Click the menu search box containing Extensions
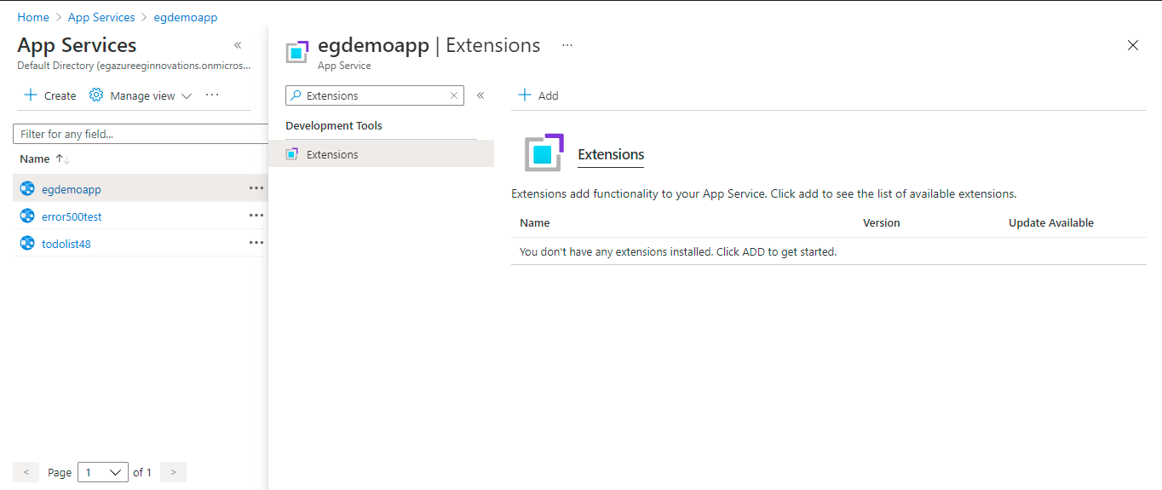Screen dimensions: 1162x490 coord(375,95)
